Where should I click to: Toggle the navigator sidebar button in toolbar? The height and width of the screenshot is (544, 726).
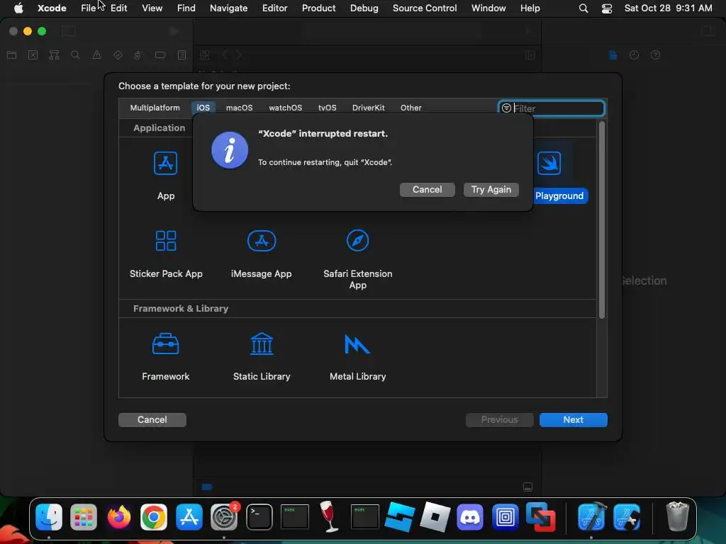pos(69,31)
